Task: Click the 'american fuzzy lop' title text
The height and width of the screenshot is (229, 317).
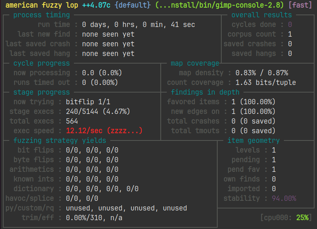Action: [x=42, y=5]
